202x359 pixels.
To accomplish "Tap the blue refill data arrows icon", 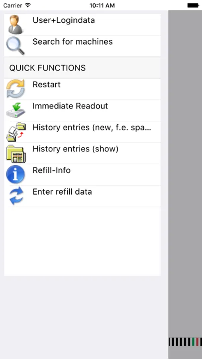I will coord(16,196).
